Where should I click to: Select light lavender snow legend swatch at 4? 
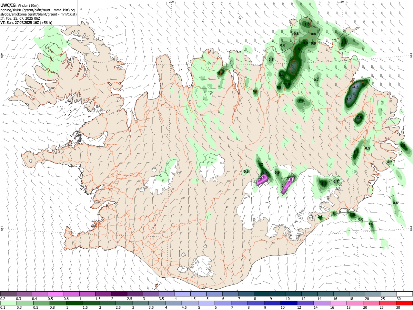coord(183,294)
